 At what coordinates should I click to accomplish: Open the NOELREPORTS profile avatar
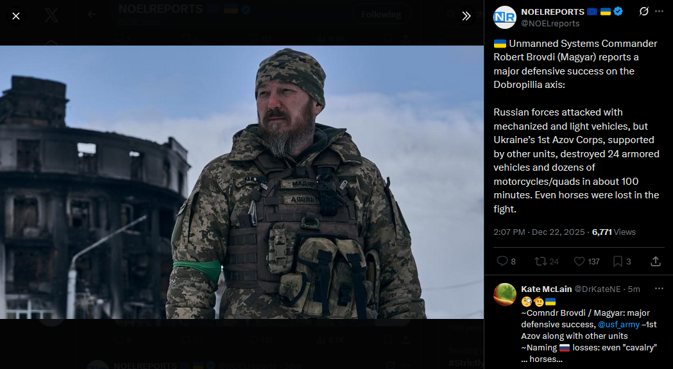pos(505,17)
